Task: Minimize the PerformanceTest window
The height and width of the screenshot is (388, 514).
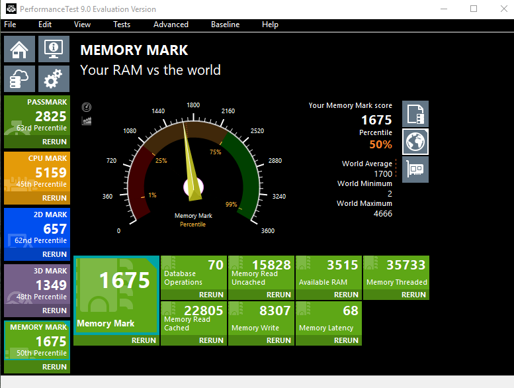Action: point(444,9)
